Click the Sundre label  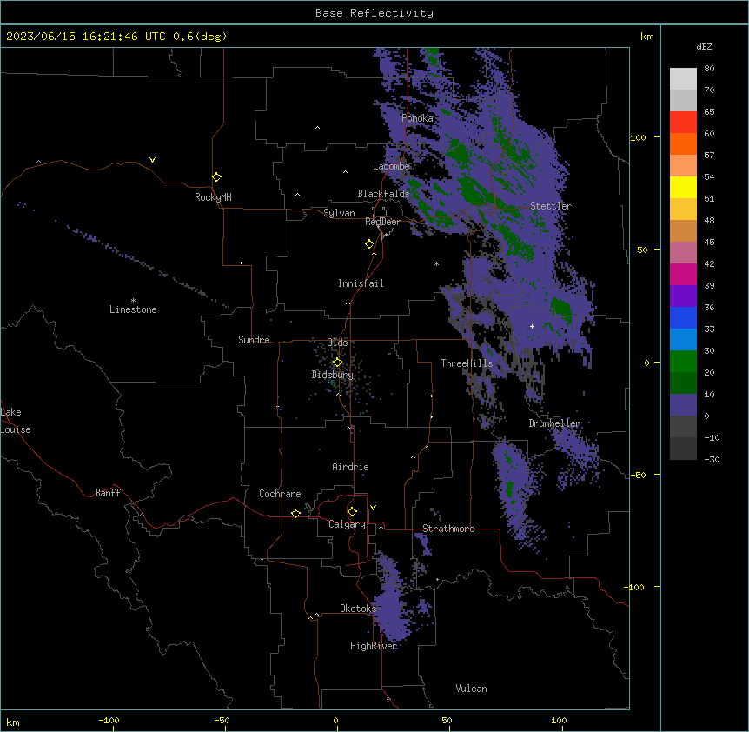point(254,340)
